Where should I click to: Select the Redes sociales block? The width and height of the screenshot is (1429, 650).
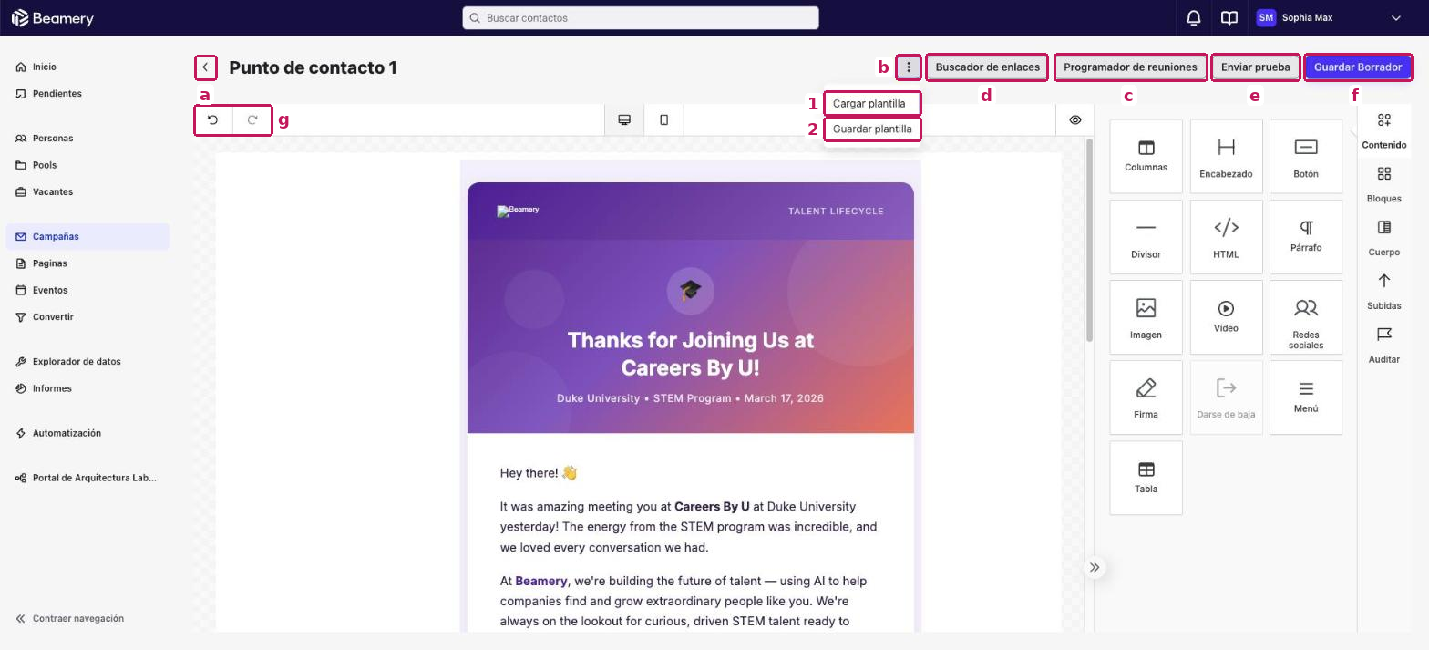(1306, 316)
